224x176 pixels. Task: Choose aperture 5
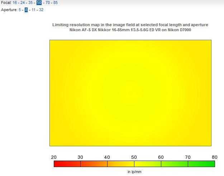point(20,10)
